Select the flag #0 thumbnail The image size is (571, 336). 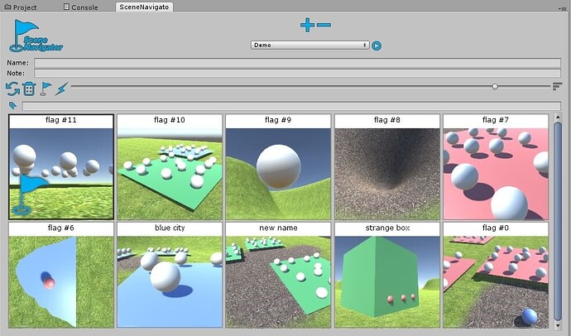click(496, 276)
